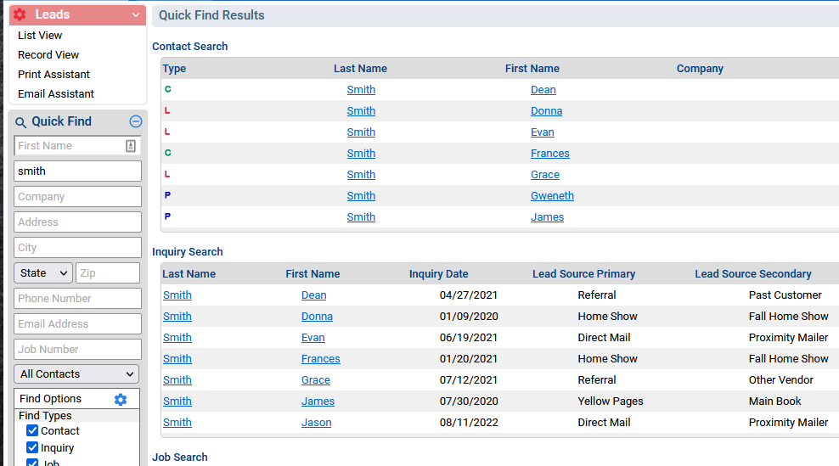Focus the First Name field

coord(77,145)
